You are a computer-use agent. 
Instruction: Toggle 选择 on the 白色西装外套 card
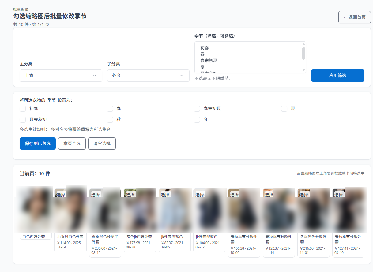tap(25, 194)
